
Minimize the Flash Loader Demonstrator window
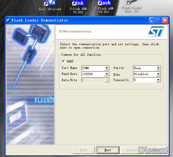coord(152,20)
